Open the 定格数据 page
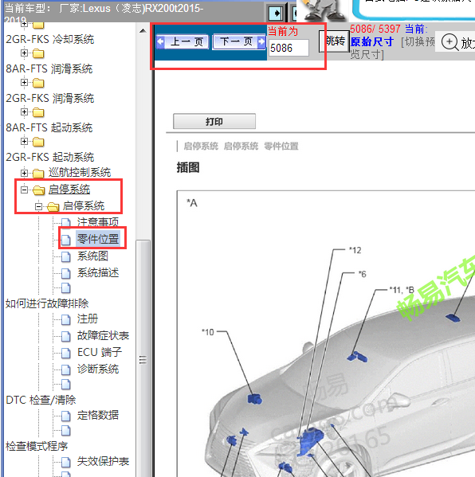 point(98,415)
